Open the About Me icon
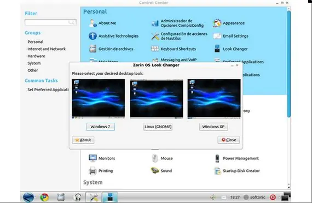The image size is (312, 203). pyautogui.click(x=93, y=23)
